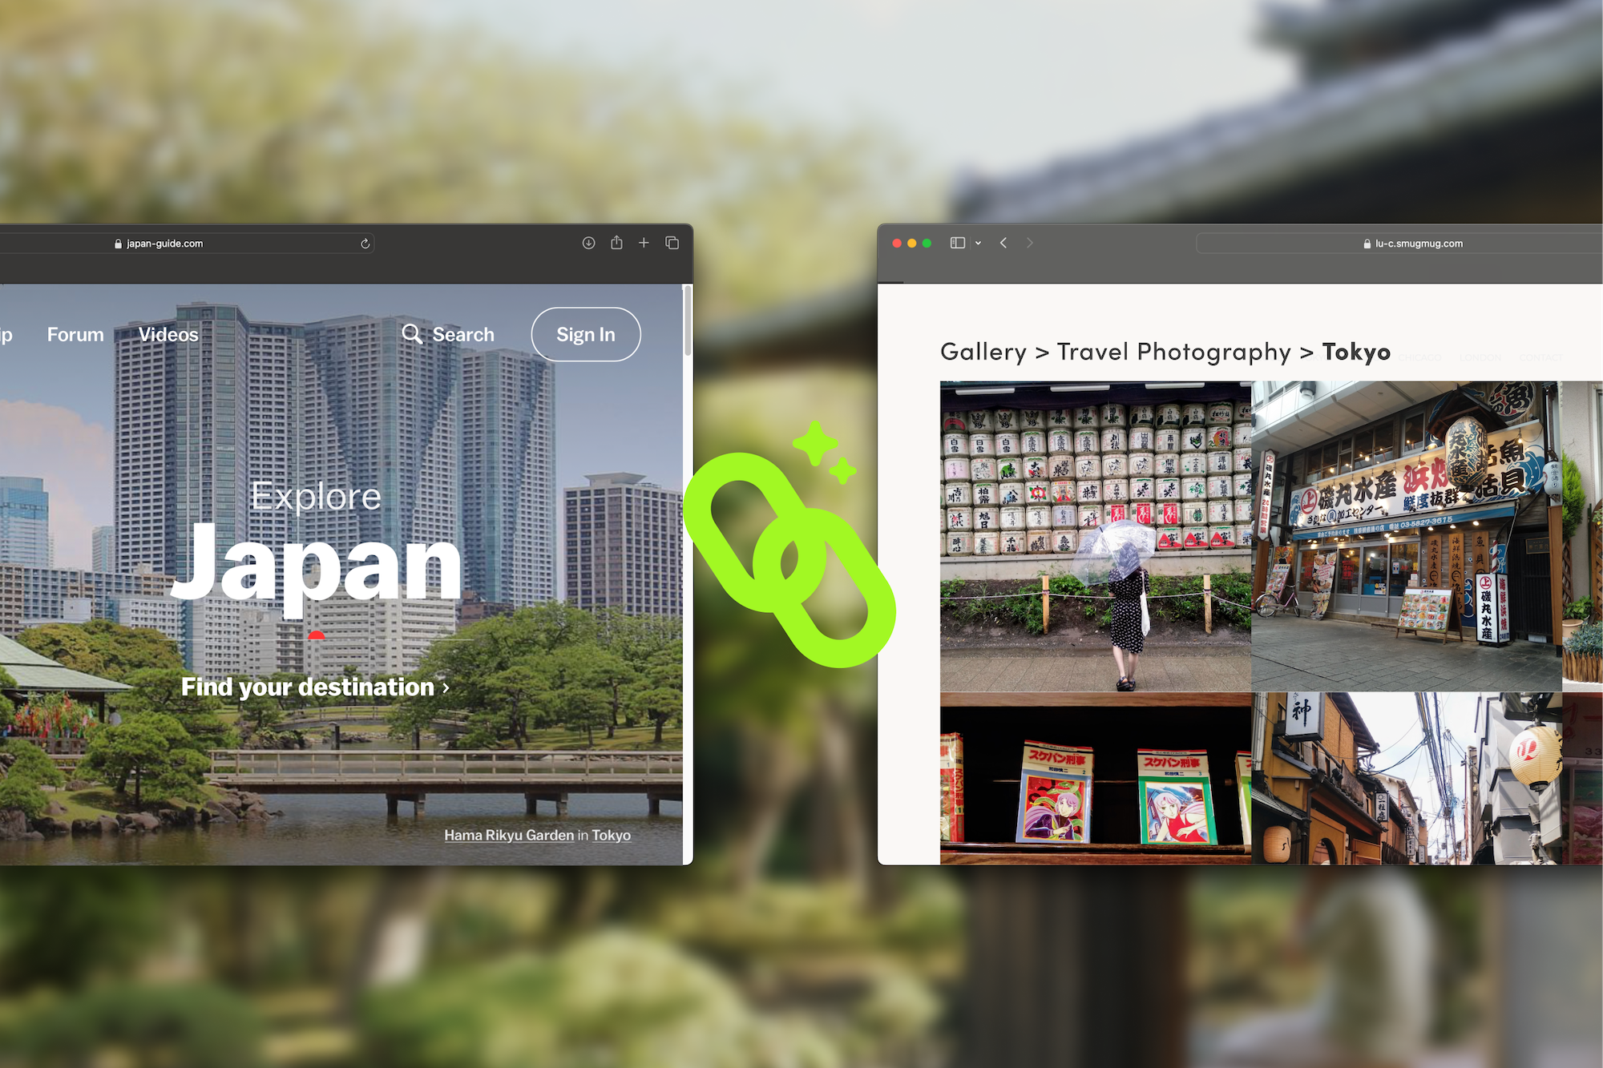Go back with the back arrow
Image resolution: width=1603 pixels, height=1068 pixels.
(x=1003, y=243)
